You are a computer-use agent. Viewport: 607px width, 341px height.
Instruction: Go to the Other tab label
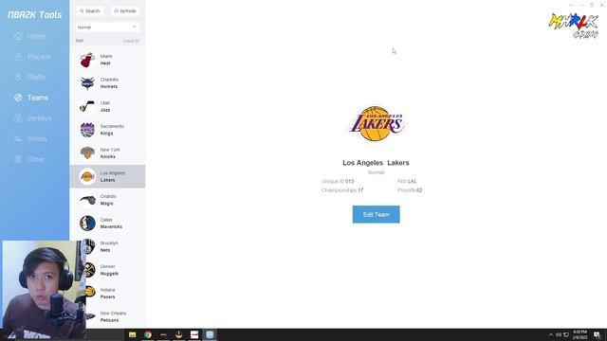36,159
